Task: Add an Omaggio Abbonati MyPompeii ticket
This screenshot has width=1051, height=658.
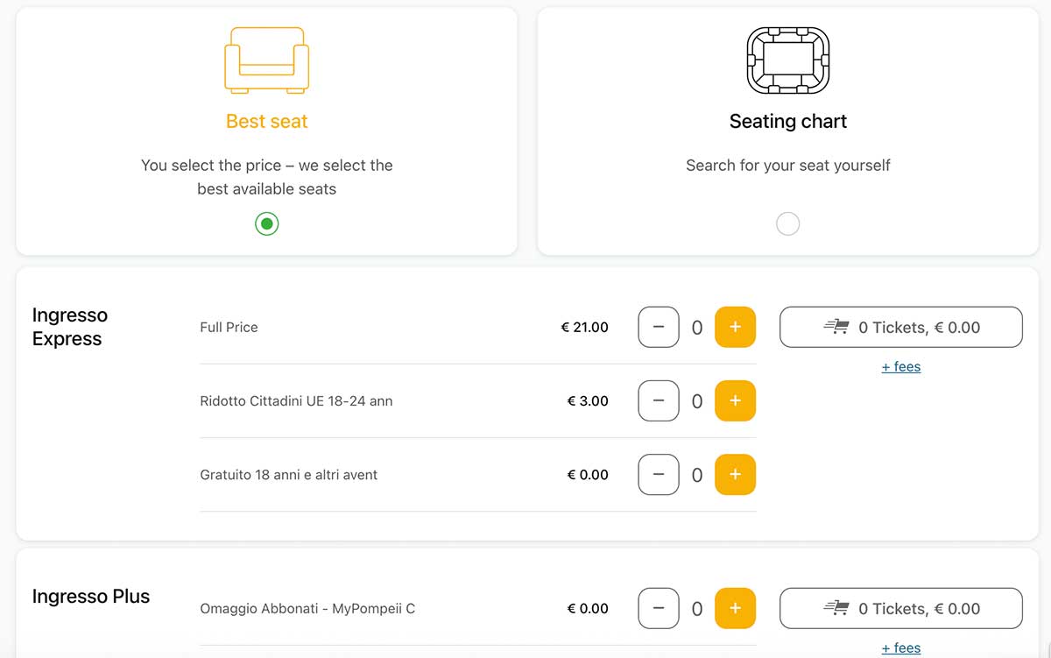Action: point(735,608)
